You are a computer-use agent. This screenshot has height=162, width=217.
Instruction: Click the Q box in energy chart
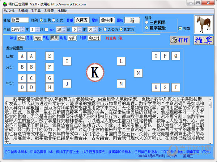[x=176, y=56]
